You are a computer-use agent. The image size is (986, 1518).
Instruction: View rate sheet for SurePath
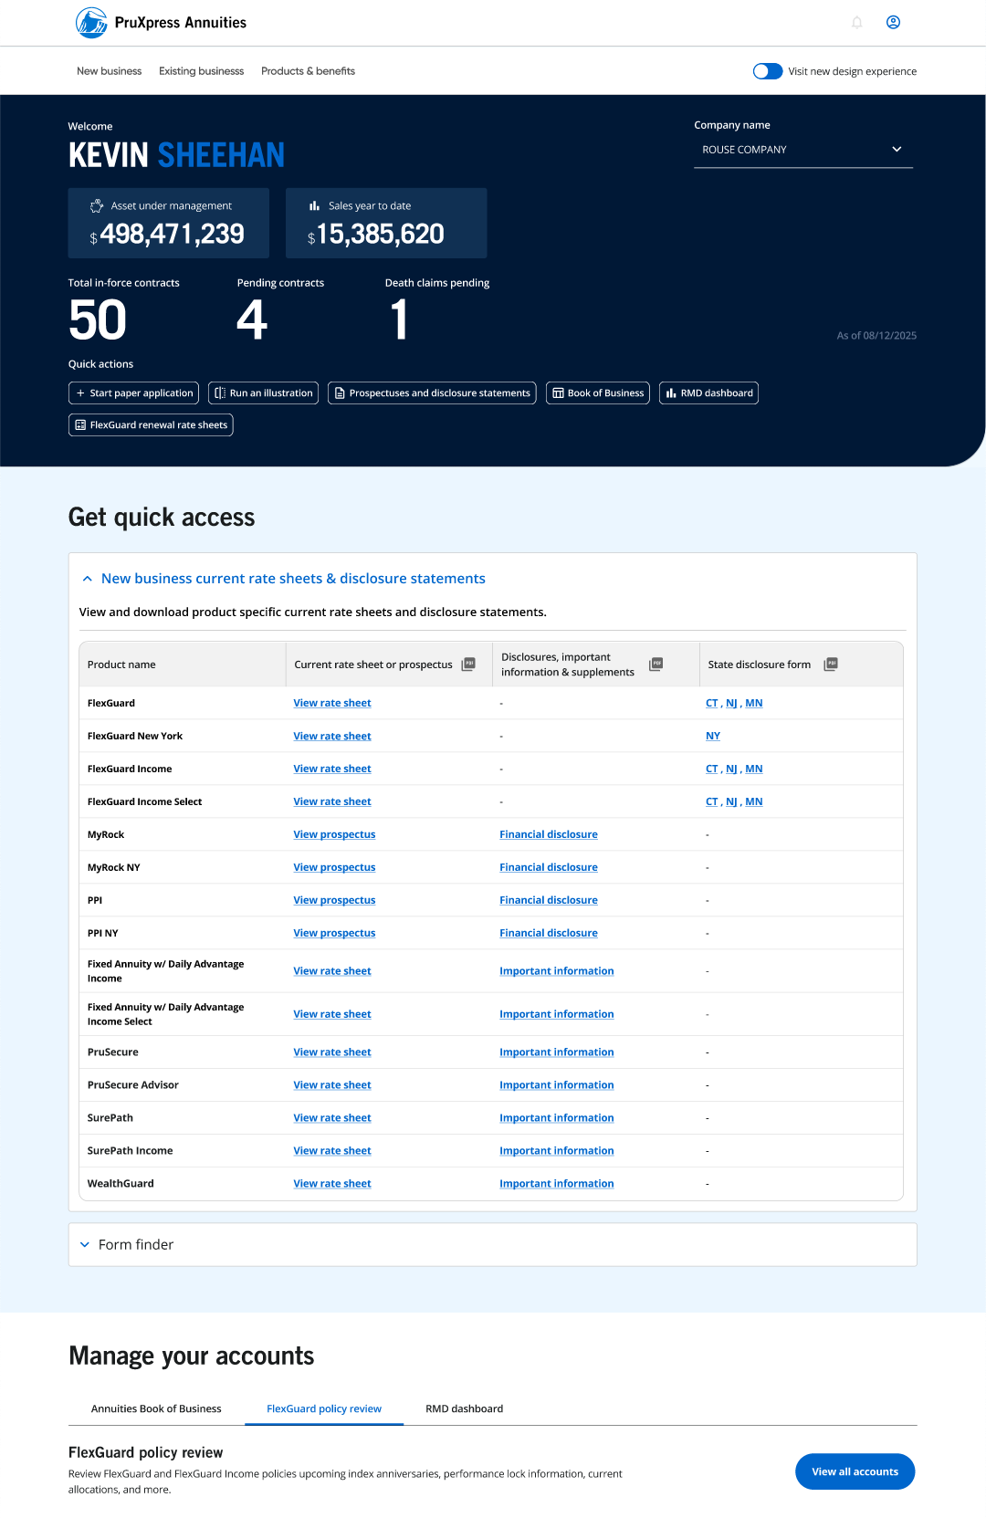[x=332, y=1118]
